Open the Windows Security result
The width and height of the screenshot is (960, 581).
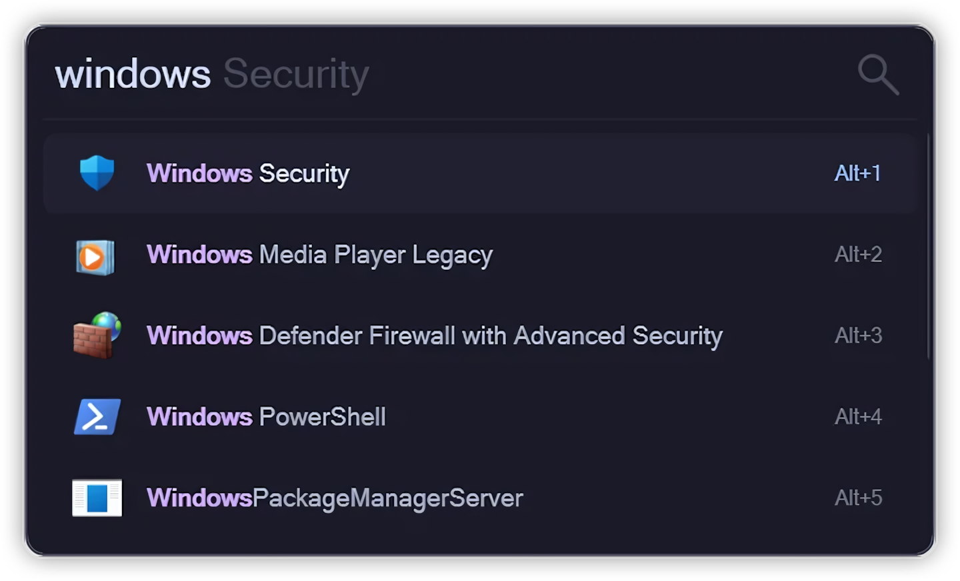[x=248, y=174]
